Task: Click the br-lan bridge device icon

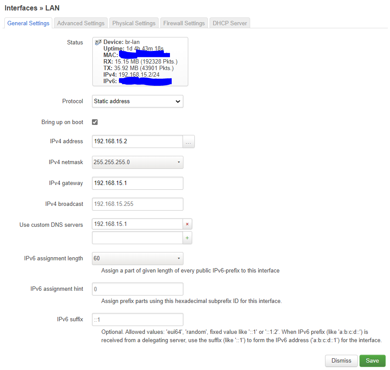Action: (98, 42)
